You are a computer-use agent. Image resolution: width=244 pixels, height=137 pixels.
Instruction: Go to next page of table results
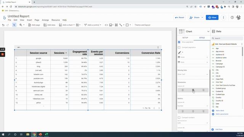(x=159, y=108)
